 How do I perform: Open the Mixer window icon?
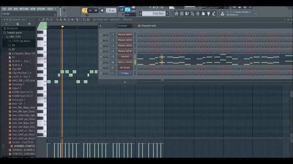[198, 14]
